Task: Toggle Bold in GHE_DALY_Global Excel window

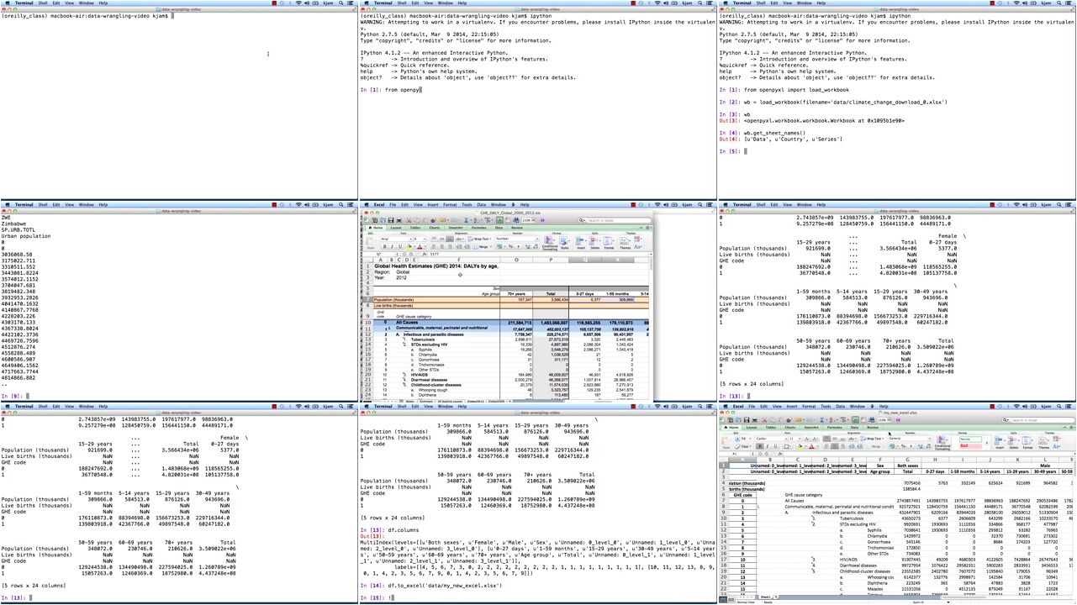Action: click(385, 246)
